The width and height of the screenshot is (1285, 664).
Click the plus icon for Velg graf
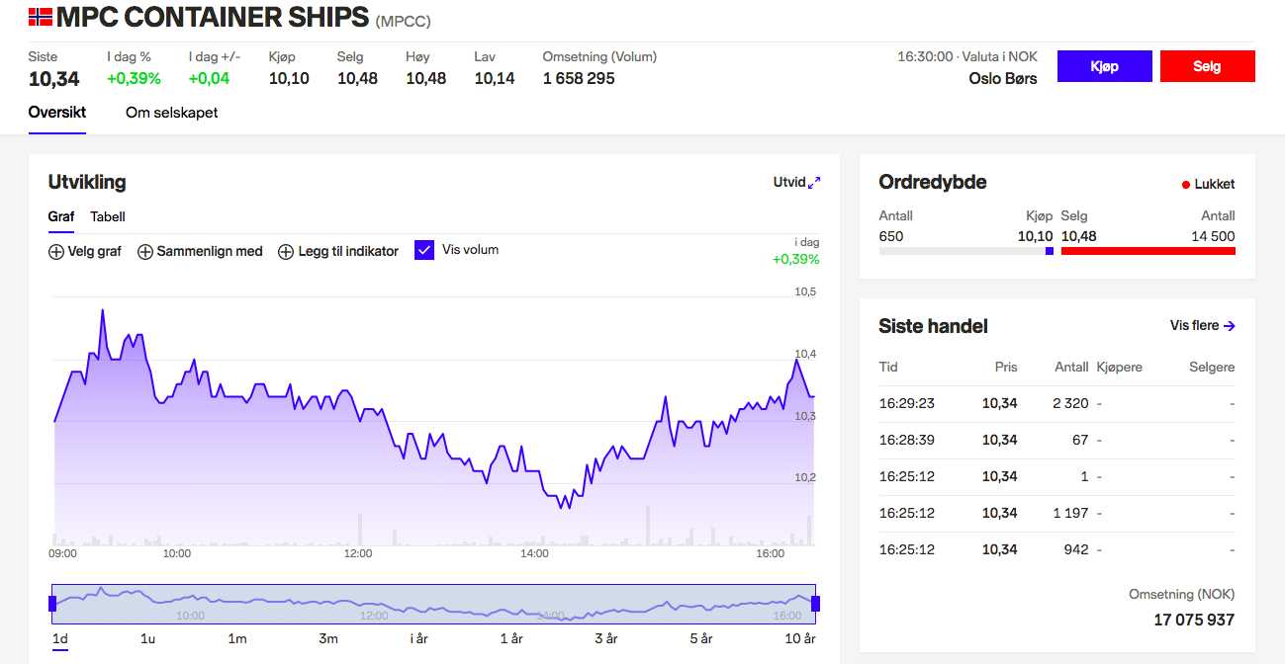click(x=56, y=252)
